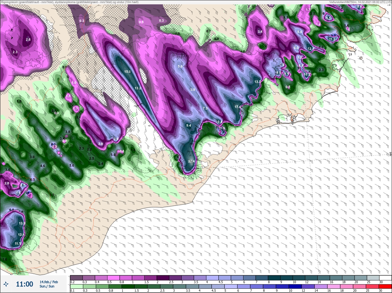Viewport: 392px width, 293px height.
Task: Click the 3.9 precipitation value
Action: pyautogui.click(x=100, y=144)
